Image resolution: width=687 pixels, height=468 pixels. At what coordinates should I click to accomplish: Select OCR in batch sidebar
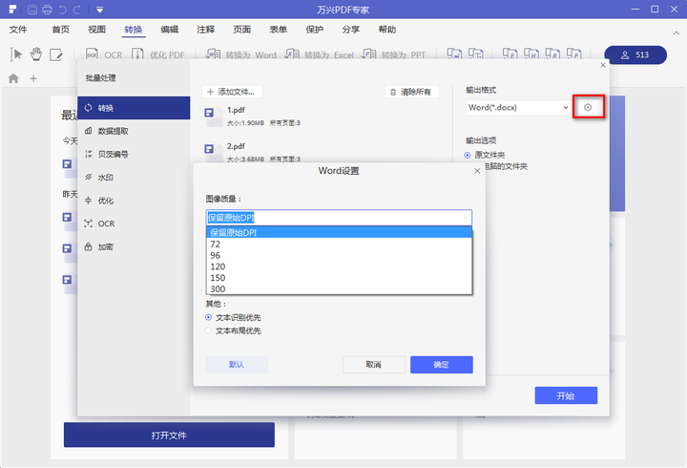[134, 223]
